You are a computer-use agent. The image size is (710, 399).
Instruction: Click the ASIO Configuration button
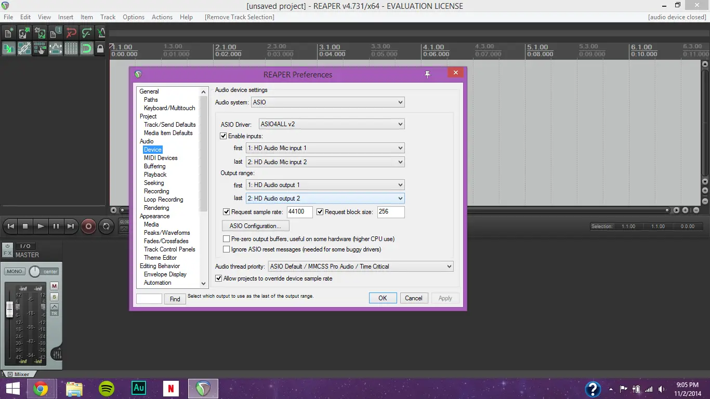255,226
